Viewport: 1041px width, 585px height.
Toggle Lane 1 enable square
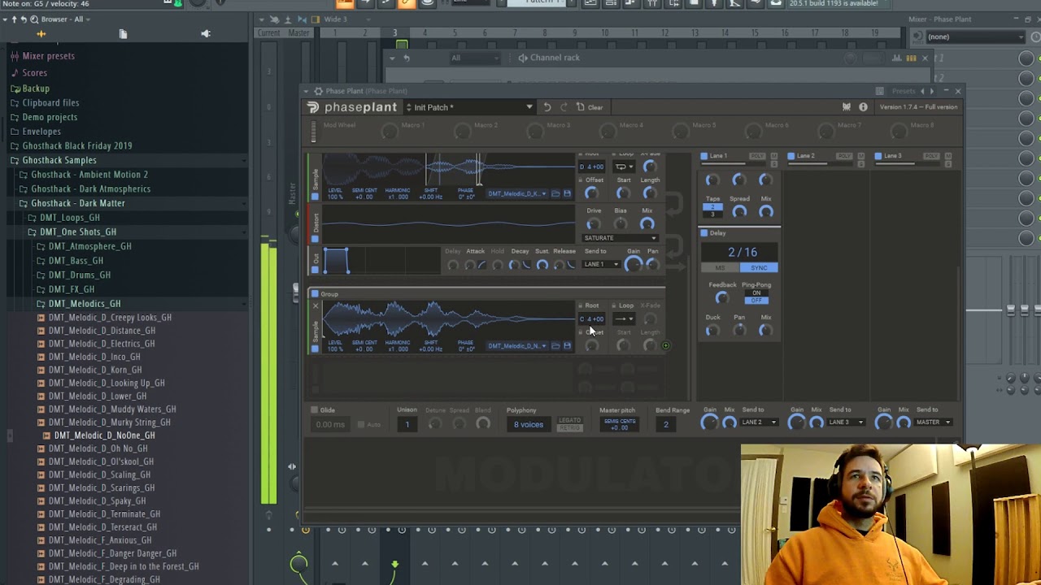pyautogui.click(x=704, y=156)
